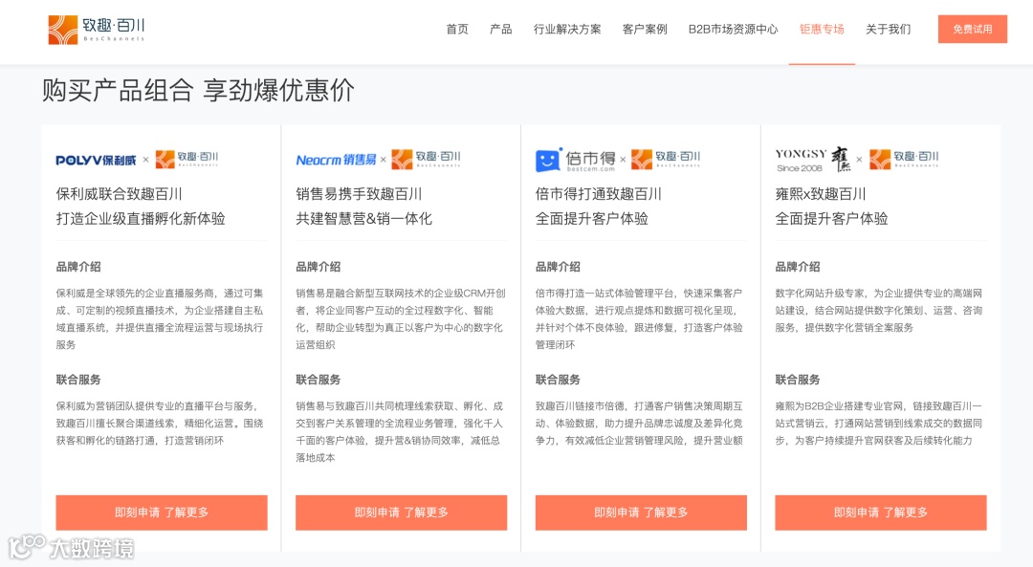Click heading 购买产品组合 享劲爆优惠价
The image size is (1033, 567).
198,90
